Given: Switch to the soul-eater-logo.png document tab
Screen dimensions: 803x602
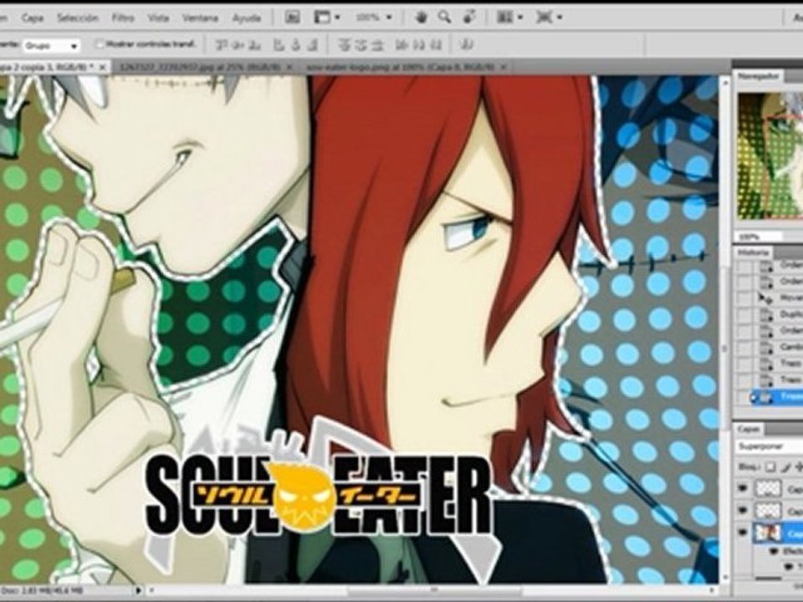Looking at the screenshot, I should (x=401, y=67).
